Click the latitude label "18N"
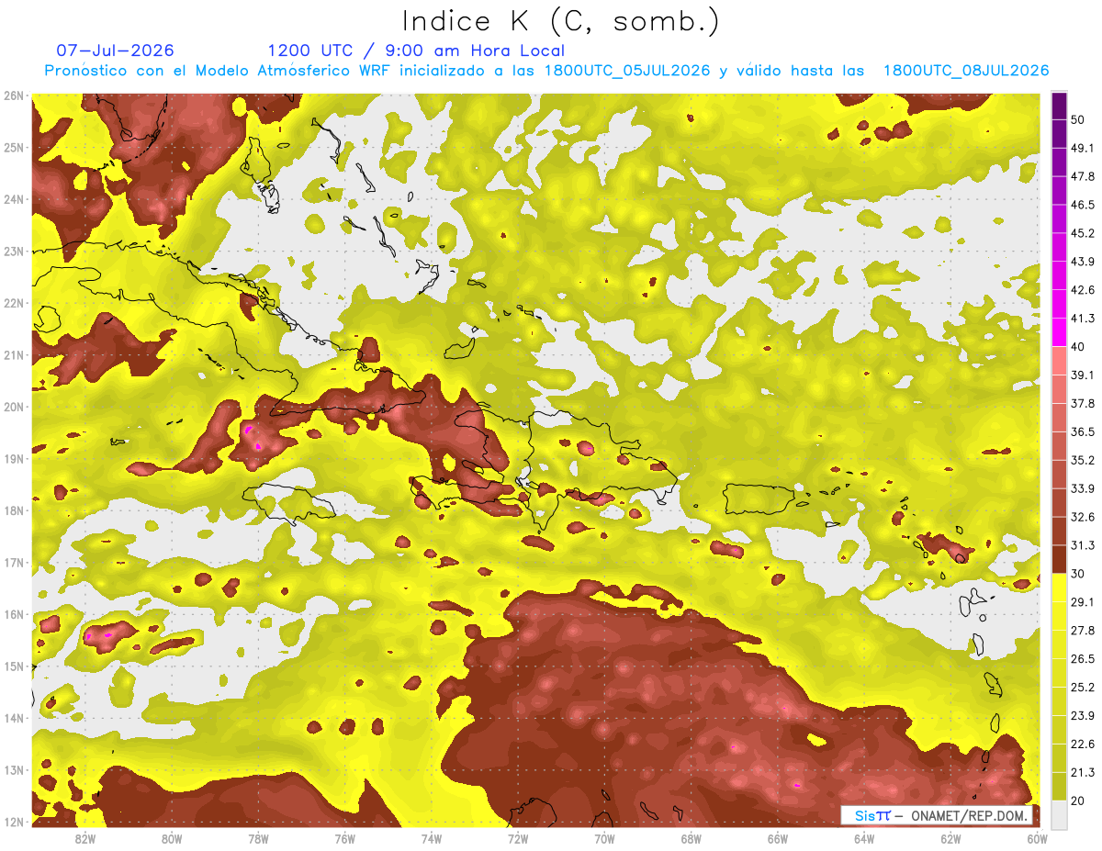The image size is (1102, 851). [x=13, y=510]
